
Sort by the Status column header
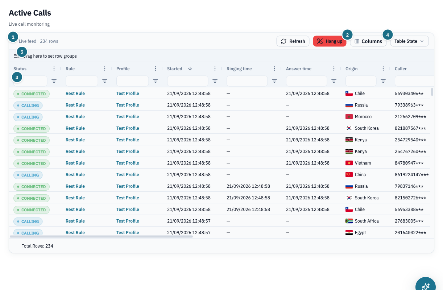(20, 69)
